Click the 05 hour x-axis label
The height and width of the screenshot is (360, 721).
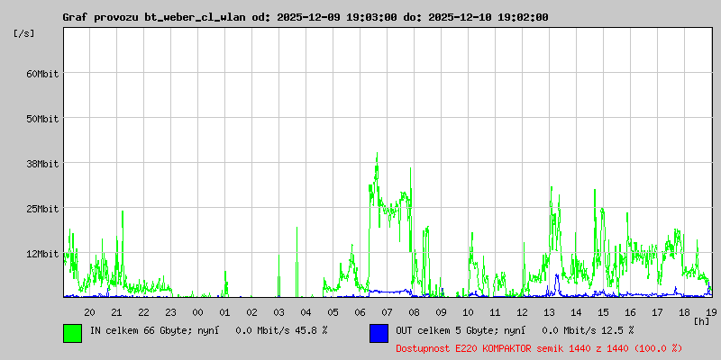(333, 312)
